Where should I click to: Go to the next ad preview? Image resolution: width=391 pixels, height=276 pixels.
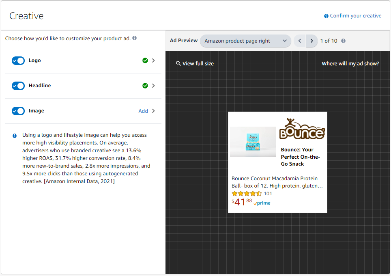coord(312,41)
